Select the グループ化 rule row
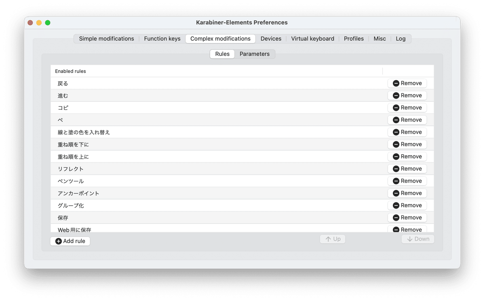The width and height of the screenshot is (485, 301). [x=242, y=205]
